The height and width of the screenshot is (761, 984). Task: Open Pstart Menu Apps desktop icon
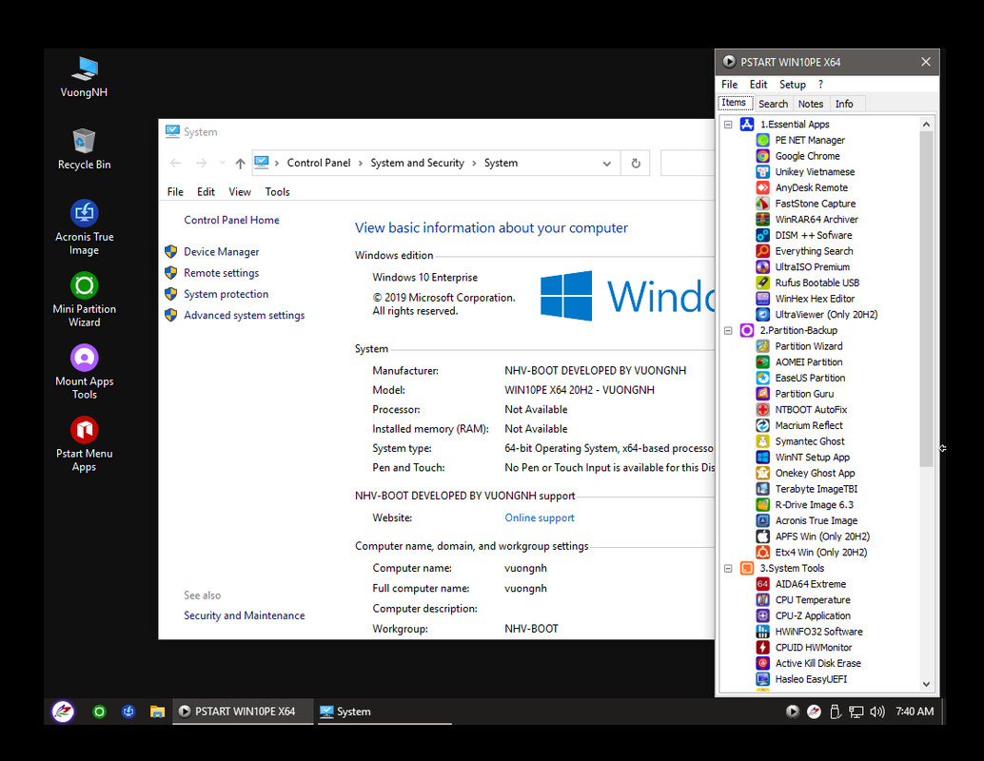point(84,443)
